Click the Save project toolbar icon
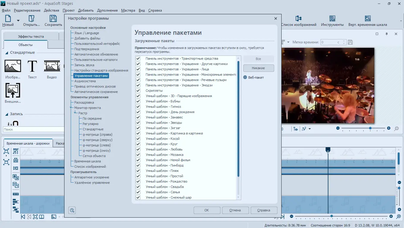 click(53, 18)
